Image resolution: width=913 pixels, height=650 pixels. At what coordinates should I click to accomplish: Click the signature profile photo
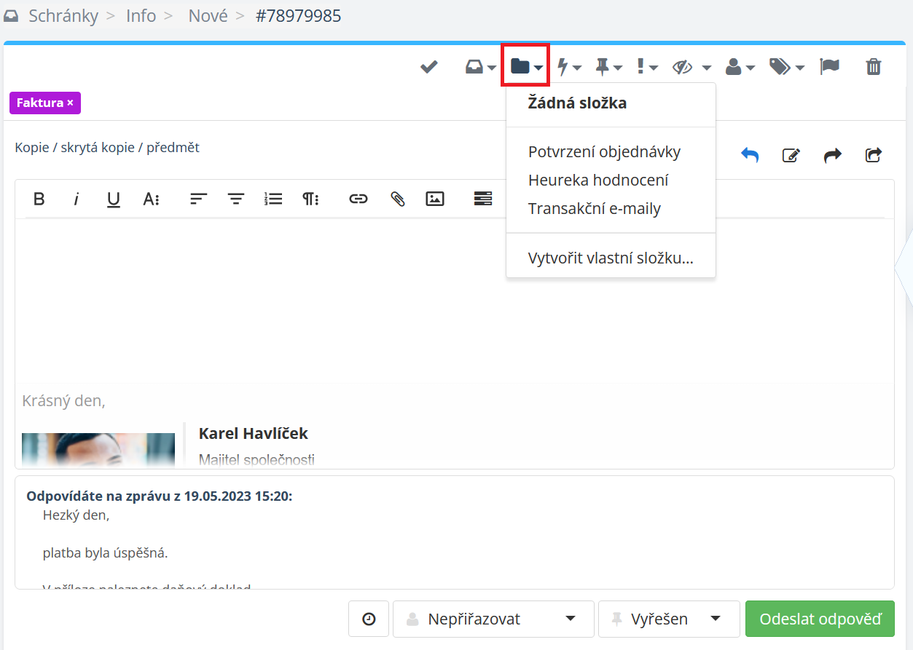[x=98, y=450]
